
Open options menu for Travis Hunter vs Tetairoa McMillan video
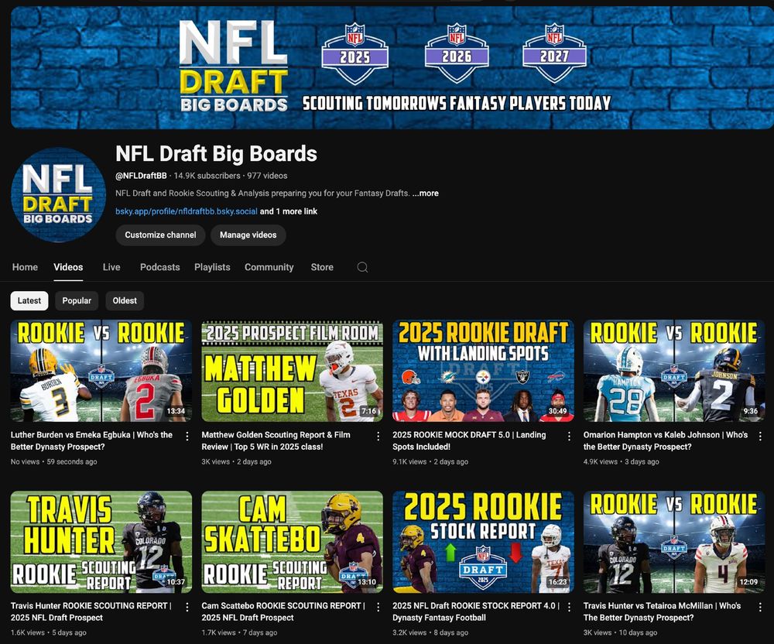pyautogui.click(x=760, y=607)
